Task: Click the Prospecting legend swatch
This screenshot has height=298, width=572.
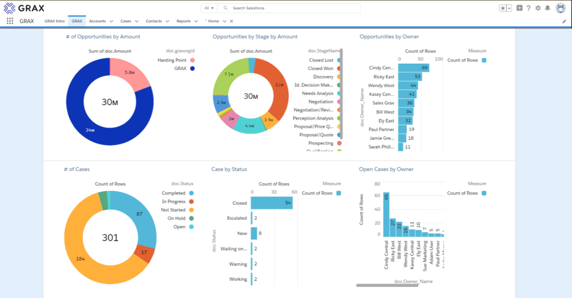Action: (339, 143)
